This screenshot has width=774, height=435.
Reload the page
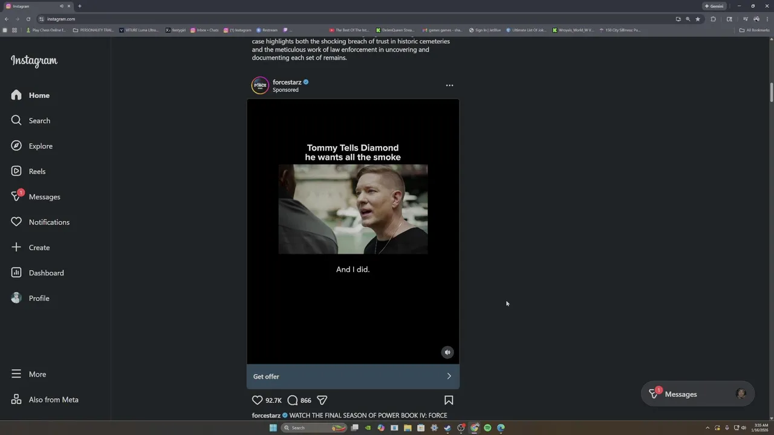coord(28,19)
